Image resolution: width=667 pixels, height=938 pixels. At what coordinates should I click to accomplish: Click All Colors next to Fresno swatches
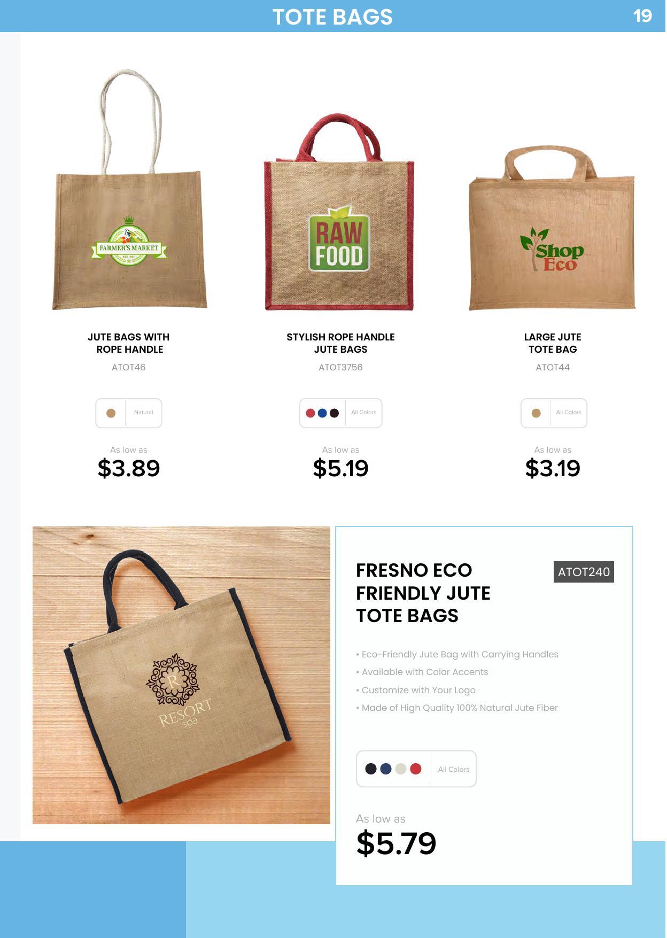click(x=454, y=769)
